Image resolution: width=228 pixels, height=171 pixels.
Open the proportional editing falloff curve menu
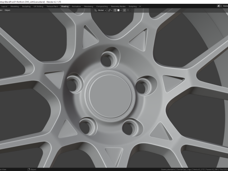(x=129, y=10)
